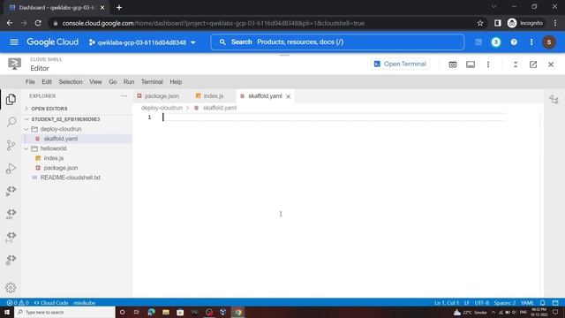Open Google Cloud help icon
This screenshot has width=565, height=318.
[x=514, y=42]
